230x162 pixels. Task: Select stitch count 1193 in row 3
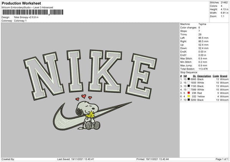pyautogui.click(x=193, y=86)
